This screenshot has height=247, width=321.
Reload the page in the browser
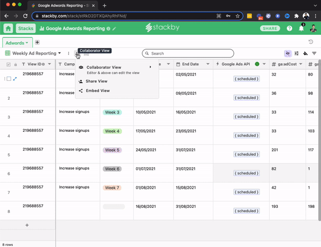click(25, 16)
